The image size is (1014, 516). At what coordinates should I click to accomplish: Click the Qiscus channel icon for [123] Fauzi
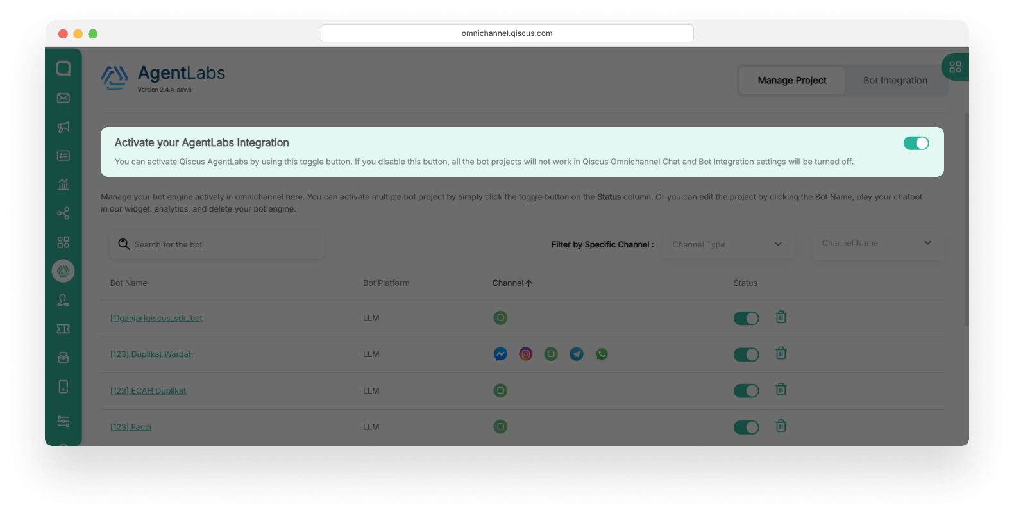(x=500, y=426)
